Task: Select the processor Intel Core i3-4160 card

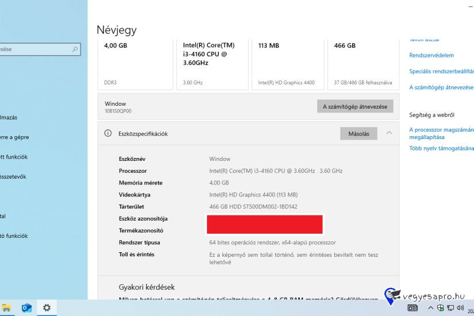Action: pos(212,63)
